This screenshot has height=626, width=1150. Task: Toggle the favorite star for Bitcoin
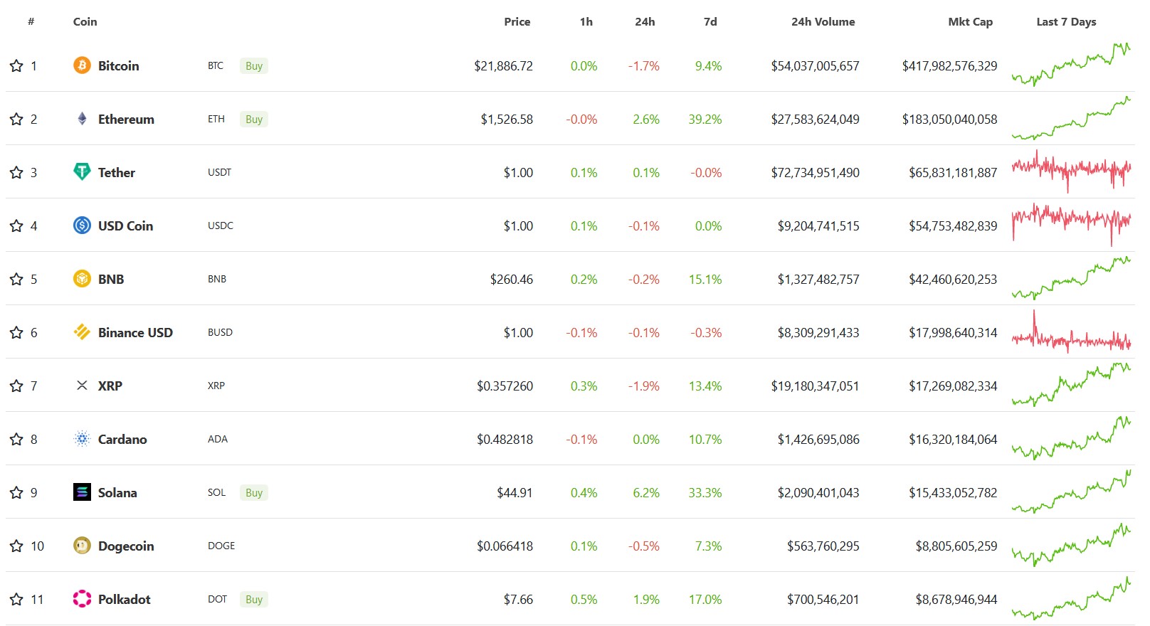(16, 65)
